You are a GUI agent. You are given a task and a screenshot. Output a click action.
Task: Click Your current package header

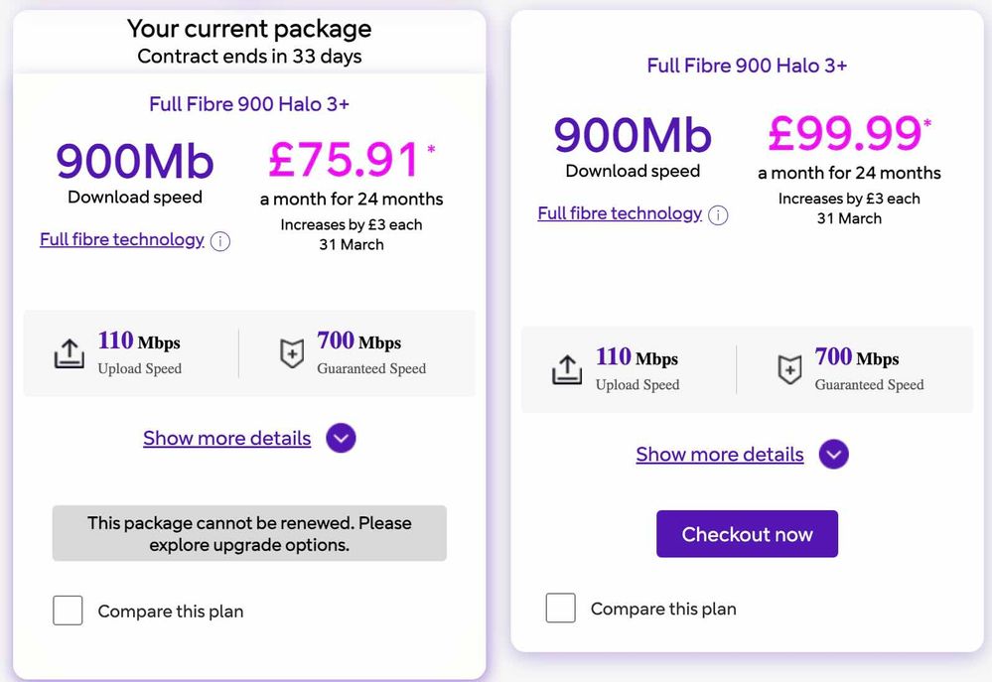click(248, 28)
